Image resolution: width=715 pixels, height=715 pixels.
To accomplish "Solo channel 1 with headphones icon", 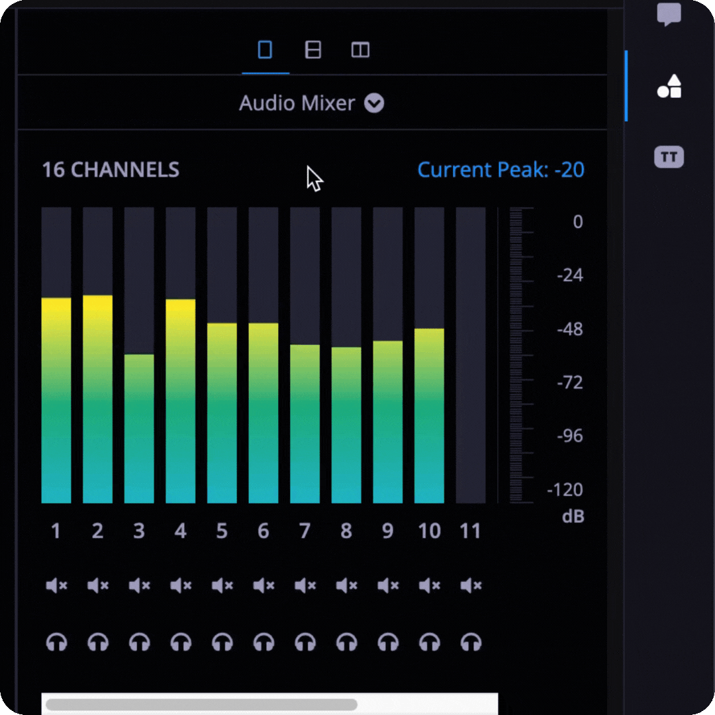I will [x=56, y=642].
